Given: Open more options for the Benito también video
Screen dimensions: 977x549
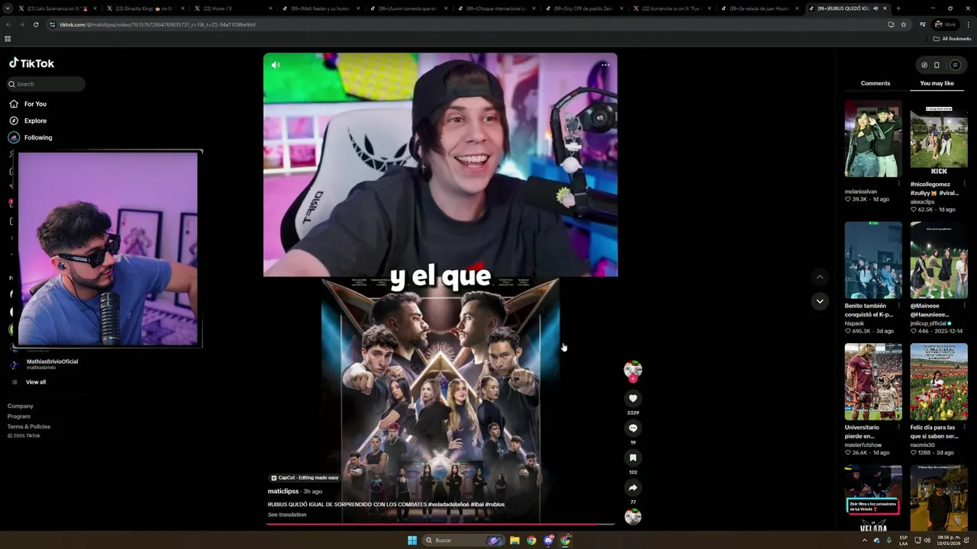Looking at the screenshot, I should [898, 306].
